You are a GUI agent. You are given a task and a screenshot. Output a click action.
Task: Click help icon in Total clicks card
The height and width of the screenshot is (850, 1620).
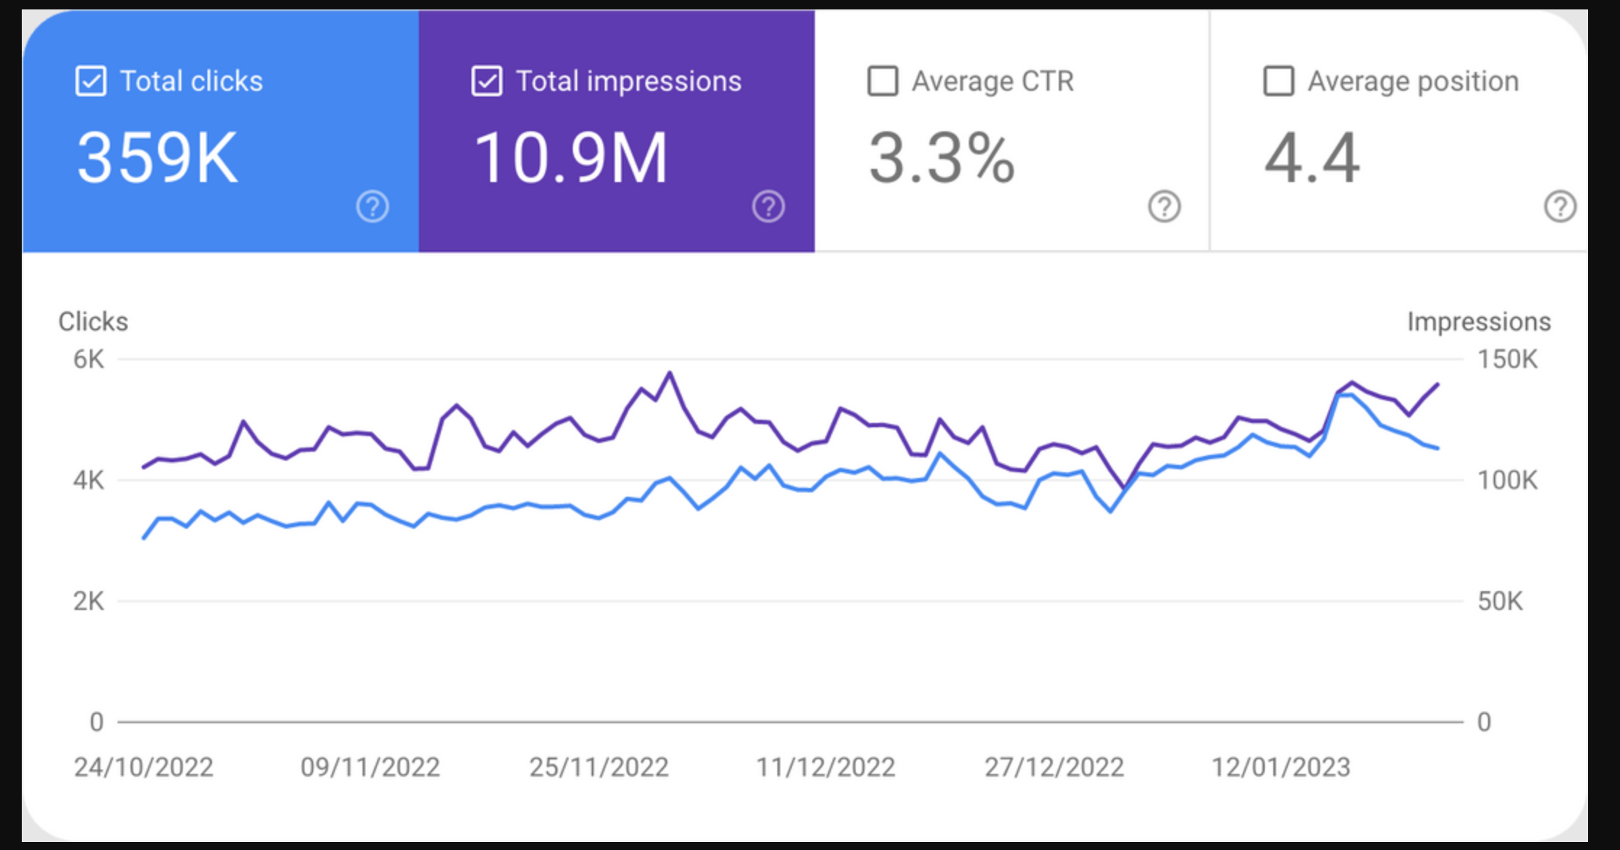(372, 207)
